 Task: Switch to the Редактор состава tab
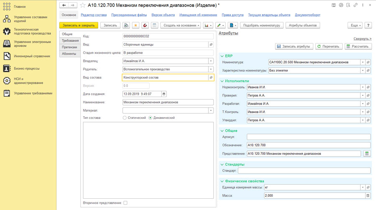94,15
